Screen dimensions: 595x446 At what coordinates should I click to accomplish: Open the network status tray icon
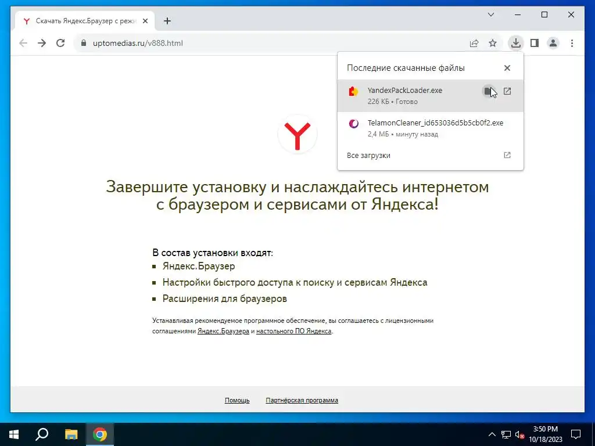point(506,434)
